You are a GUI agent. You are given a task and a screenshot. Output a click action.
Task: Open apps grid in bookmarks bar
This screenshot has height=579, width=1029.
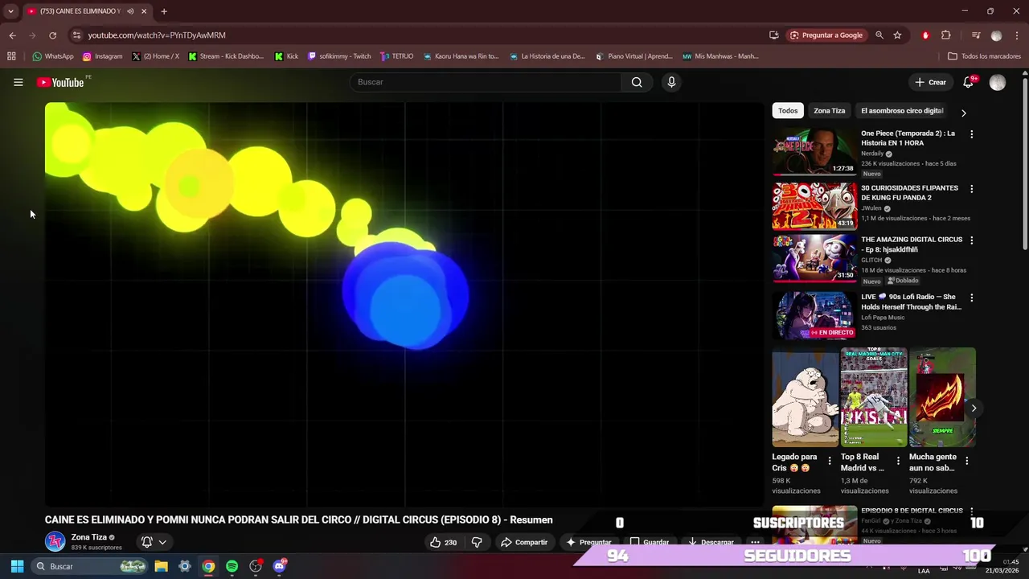(11, 56)
